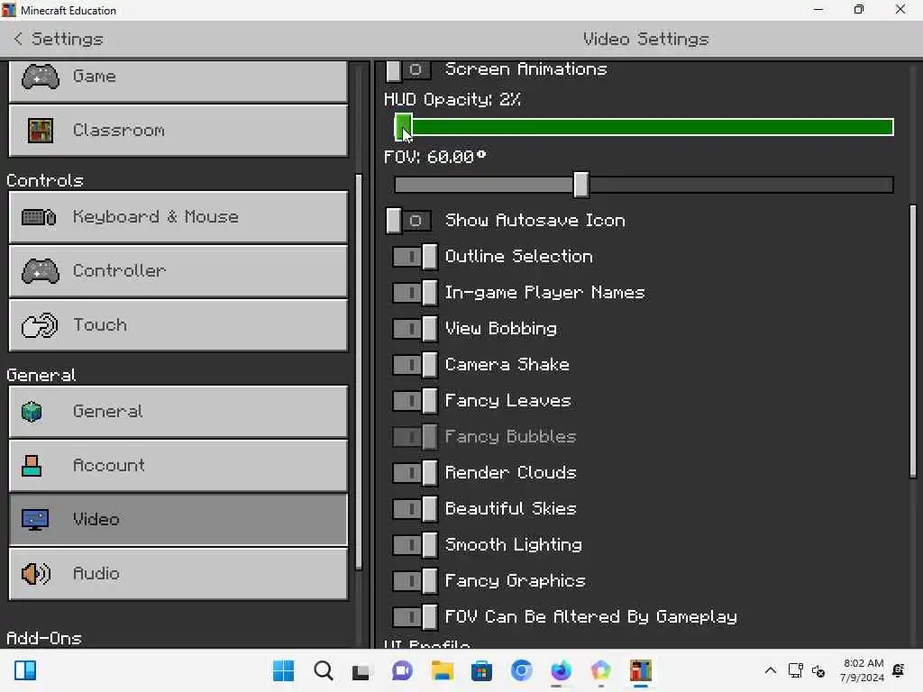Screen dimensions: 923x692
Task: Open the Teams chat taskbar icon
Action: (402, 670)
